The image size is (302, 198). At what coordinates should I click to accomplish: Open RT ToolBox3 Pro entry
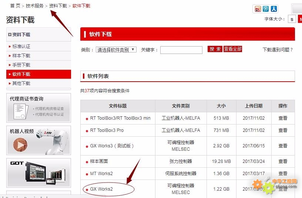[107, 130]
